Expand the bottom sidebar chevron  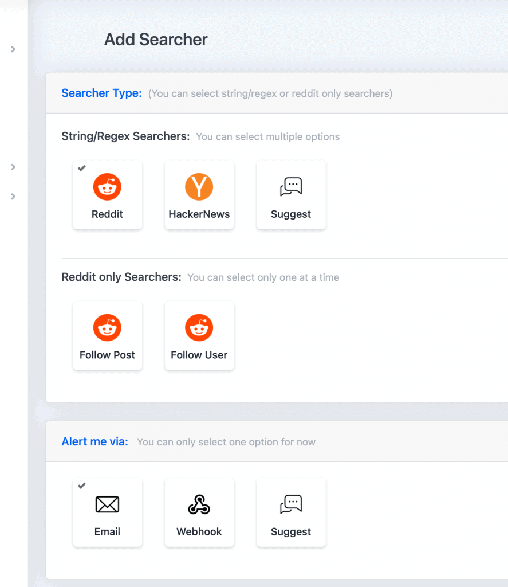tap(13, 197)
